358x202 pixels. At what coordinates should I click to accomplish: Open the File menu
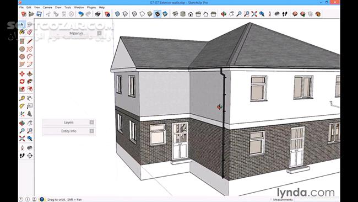21,8
